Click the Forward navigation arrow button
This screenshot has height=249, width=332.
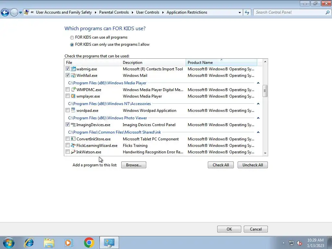pyautogui.click(x=14, y=13)
